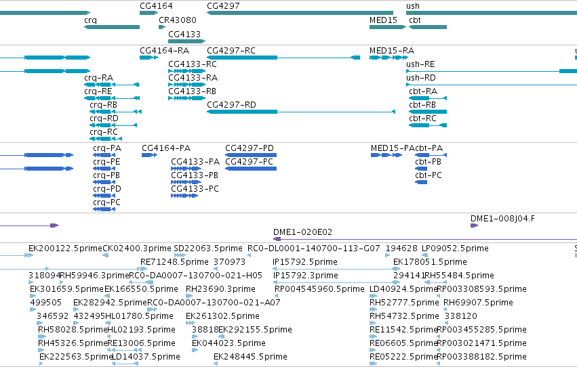This screenshot has height=367, width=577.
Task: Select the ush-RD transcript label
Action: pos(421,77)
